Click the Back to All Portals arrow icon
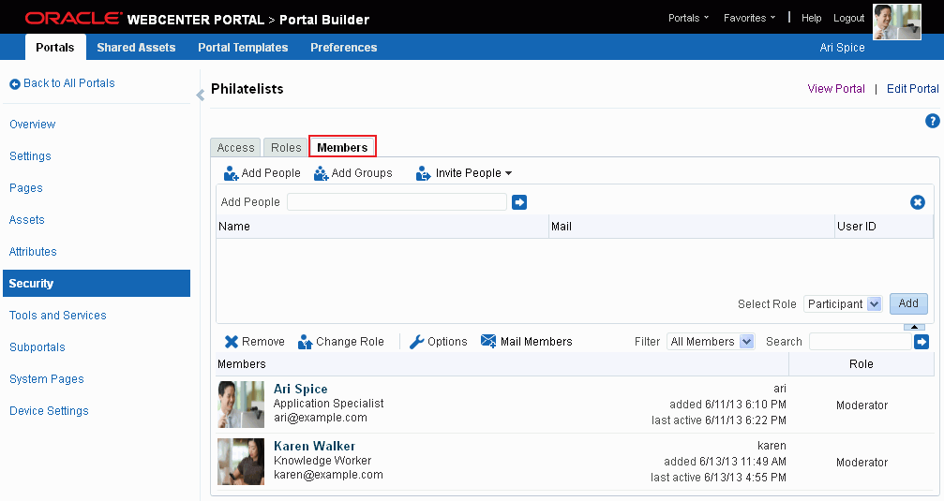This screenshot has height=501, width=944. 14,84
